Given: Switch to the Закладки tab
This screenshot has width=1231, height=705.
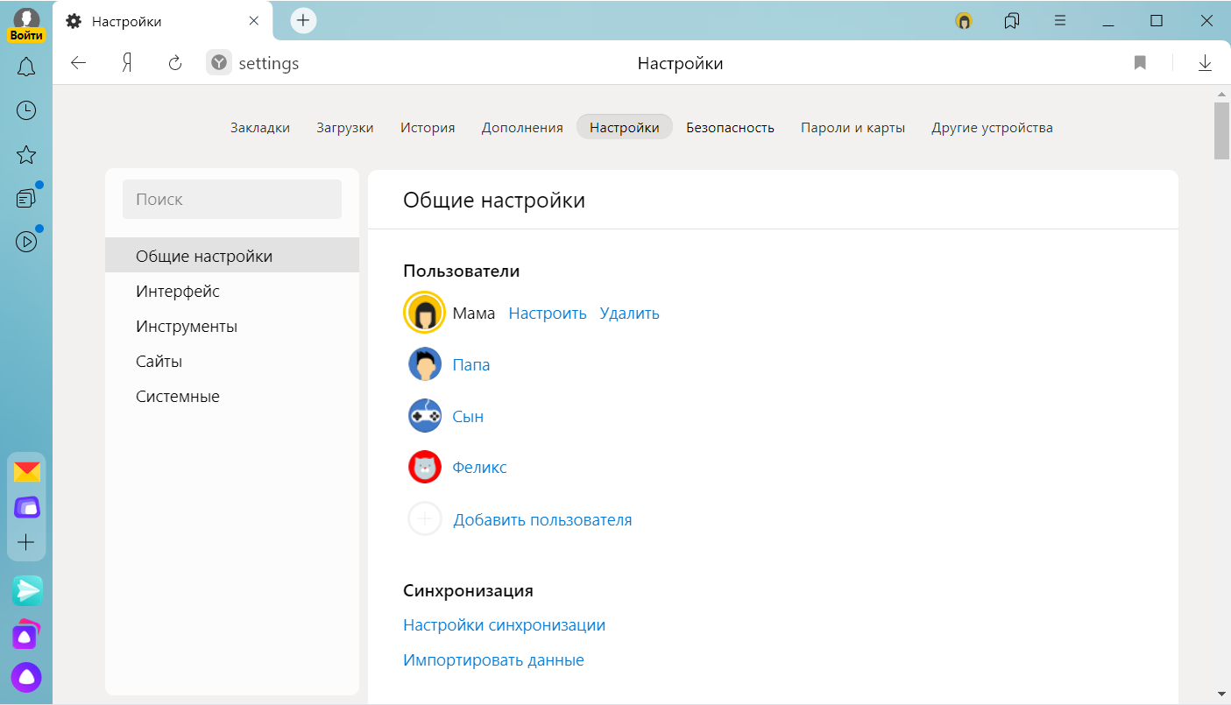Looking at the screenshot, I should [260, 127].
